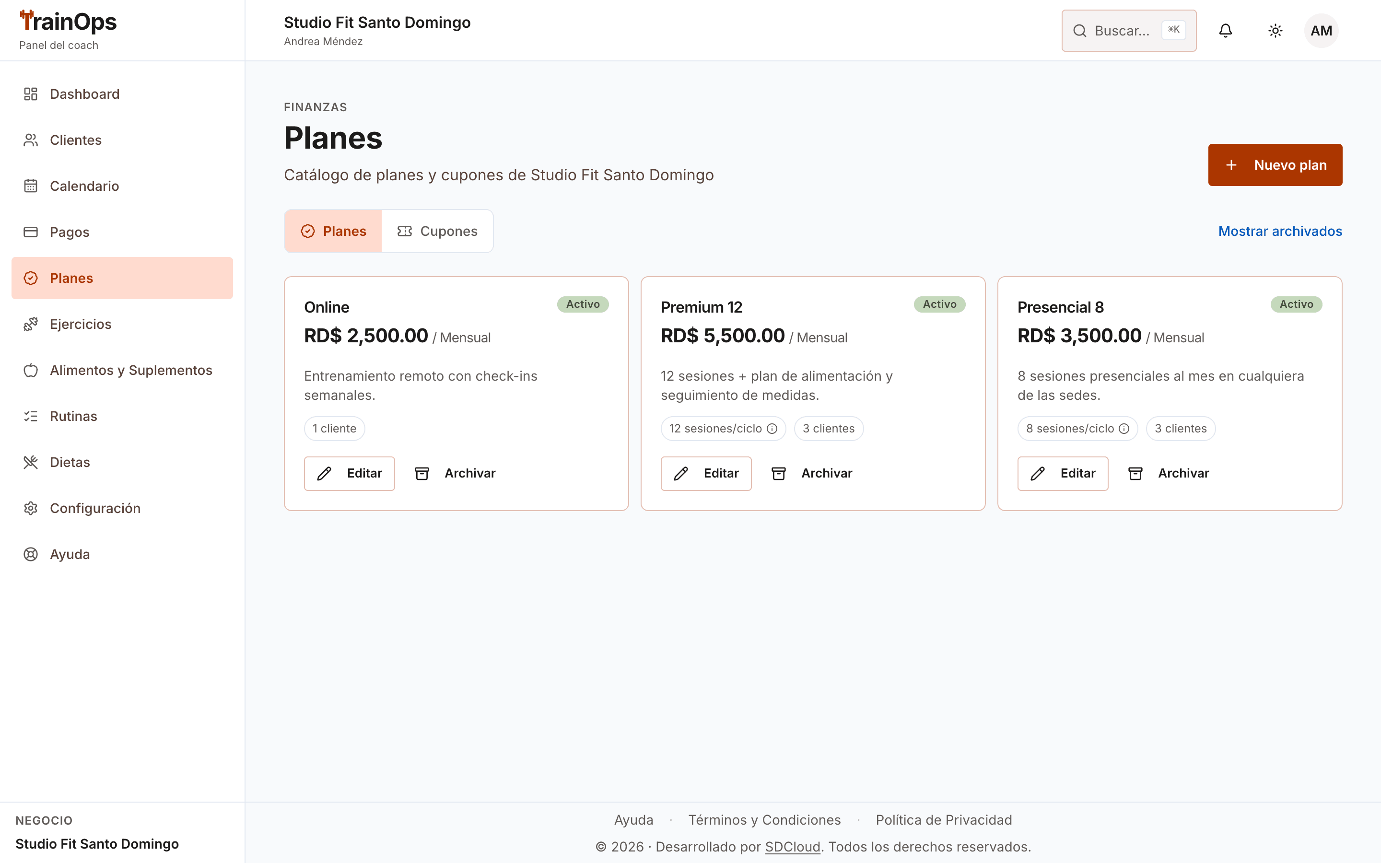Switch to the Cupones tab

tap(437, 231)
